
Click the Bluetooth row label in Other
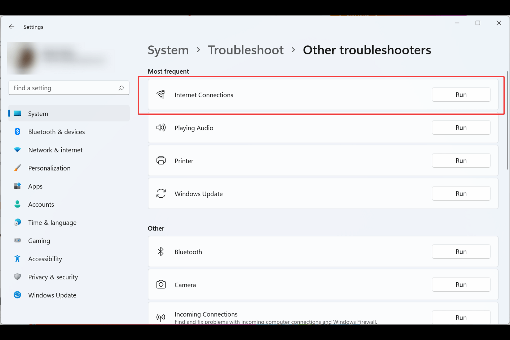click(188, 252)
